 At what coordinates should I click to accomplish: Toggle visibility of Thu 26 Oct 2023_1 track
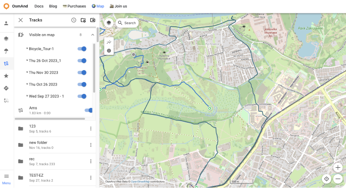pyautogui.click(x=82, y=61)
